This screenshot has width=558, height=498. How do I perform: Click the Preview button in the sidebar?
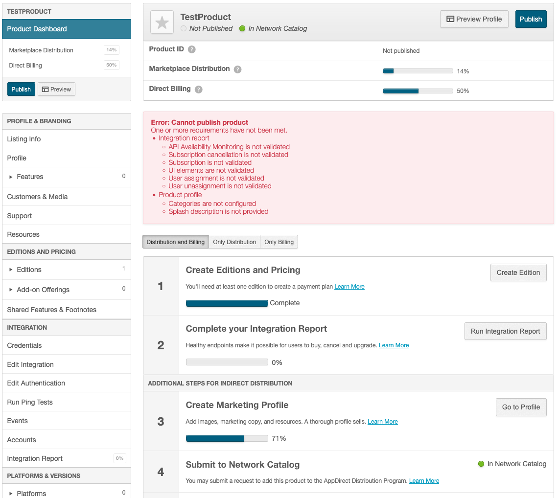[56, 89]
